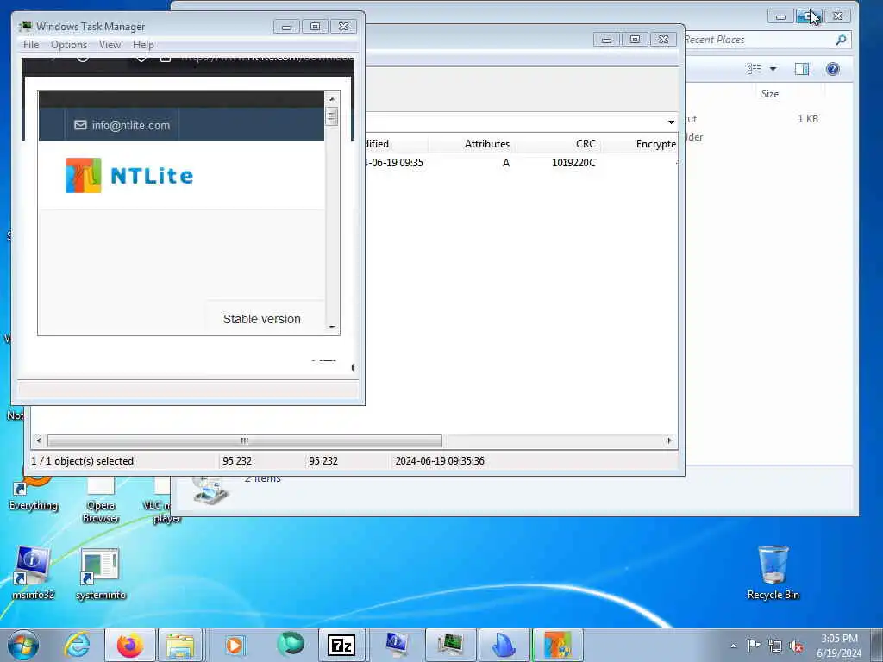Open Windows Media Player from the taskbar
Viewport: 883px width, 662px height.
point(235,645)
